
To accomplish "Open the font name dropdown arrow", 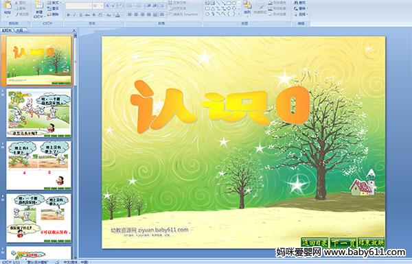I will tap(90, 5).
